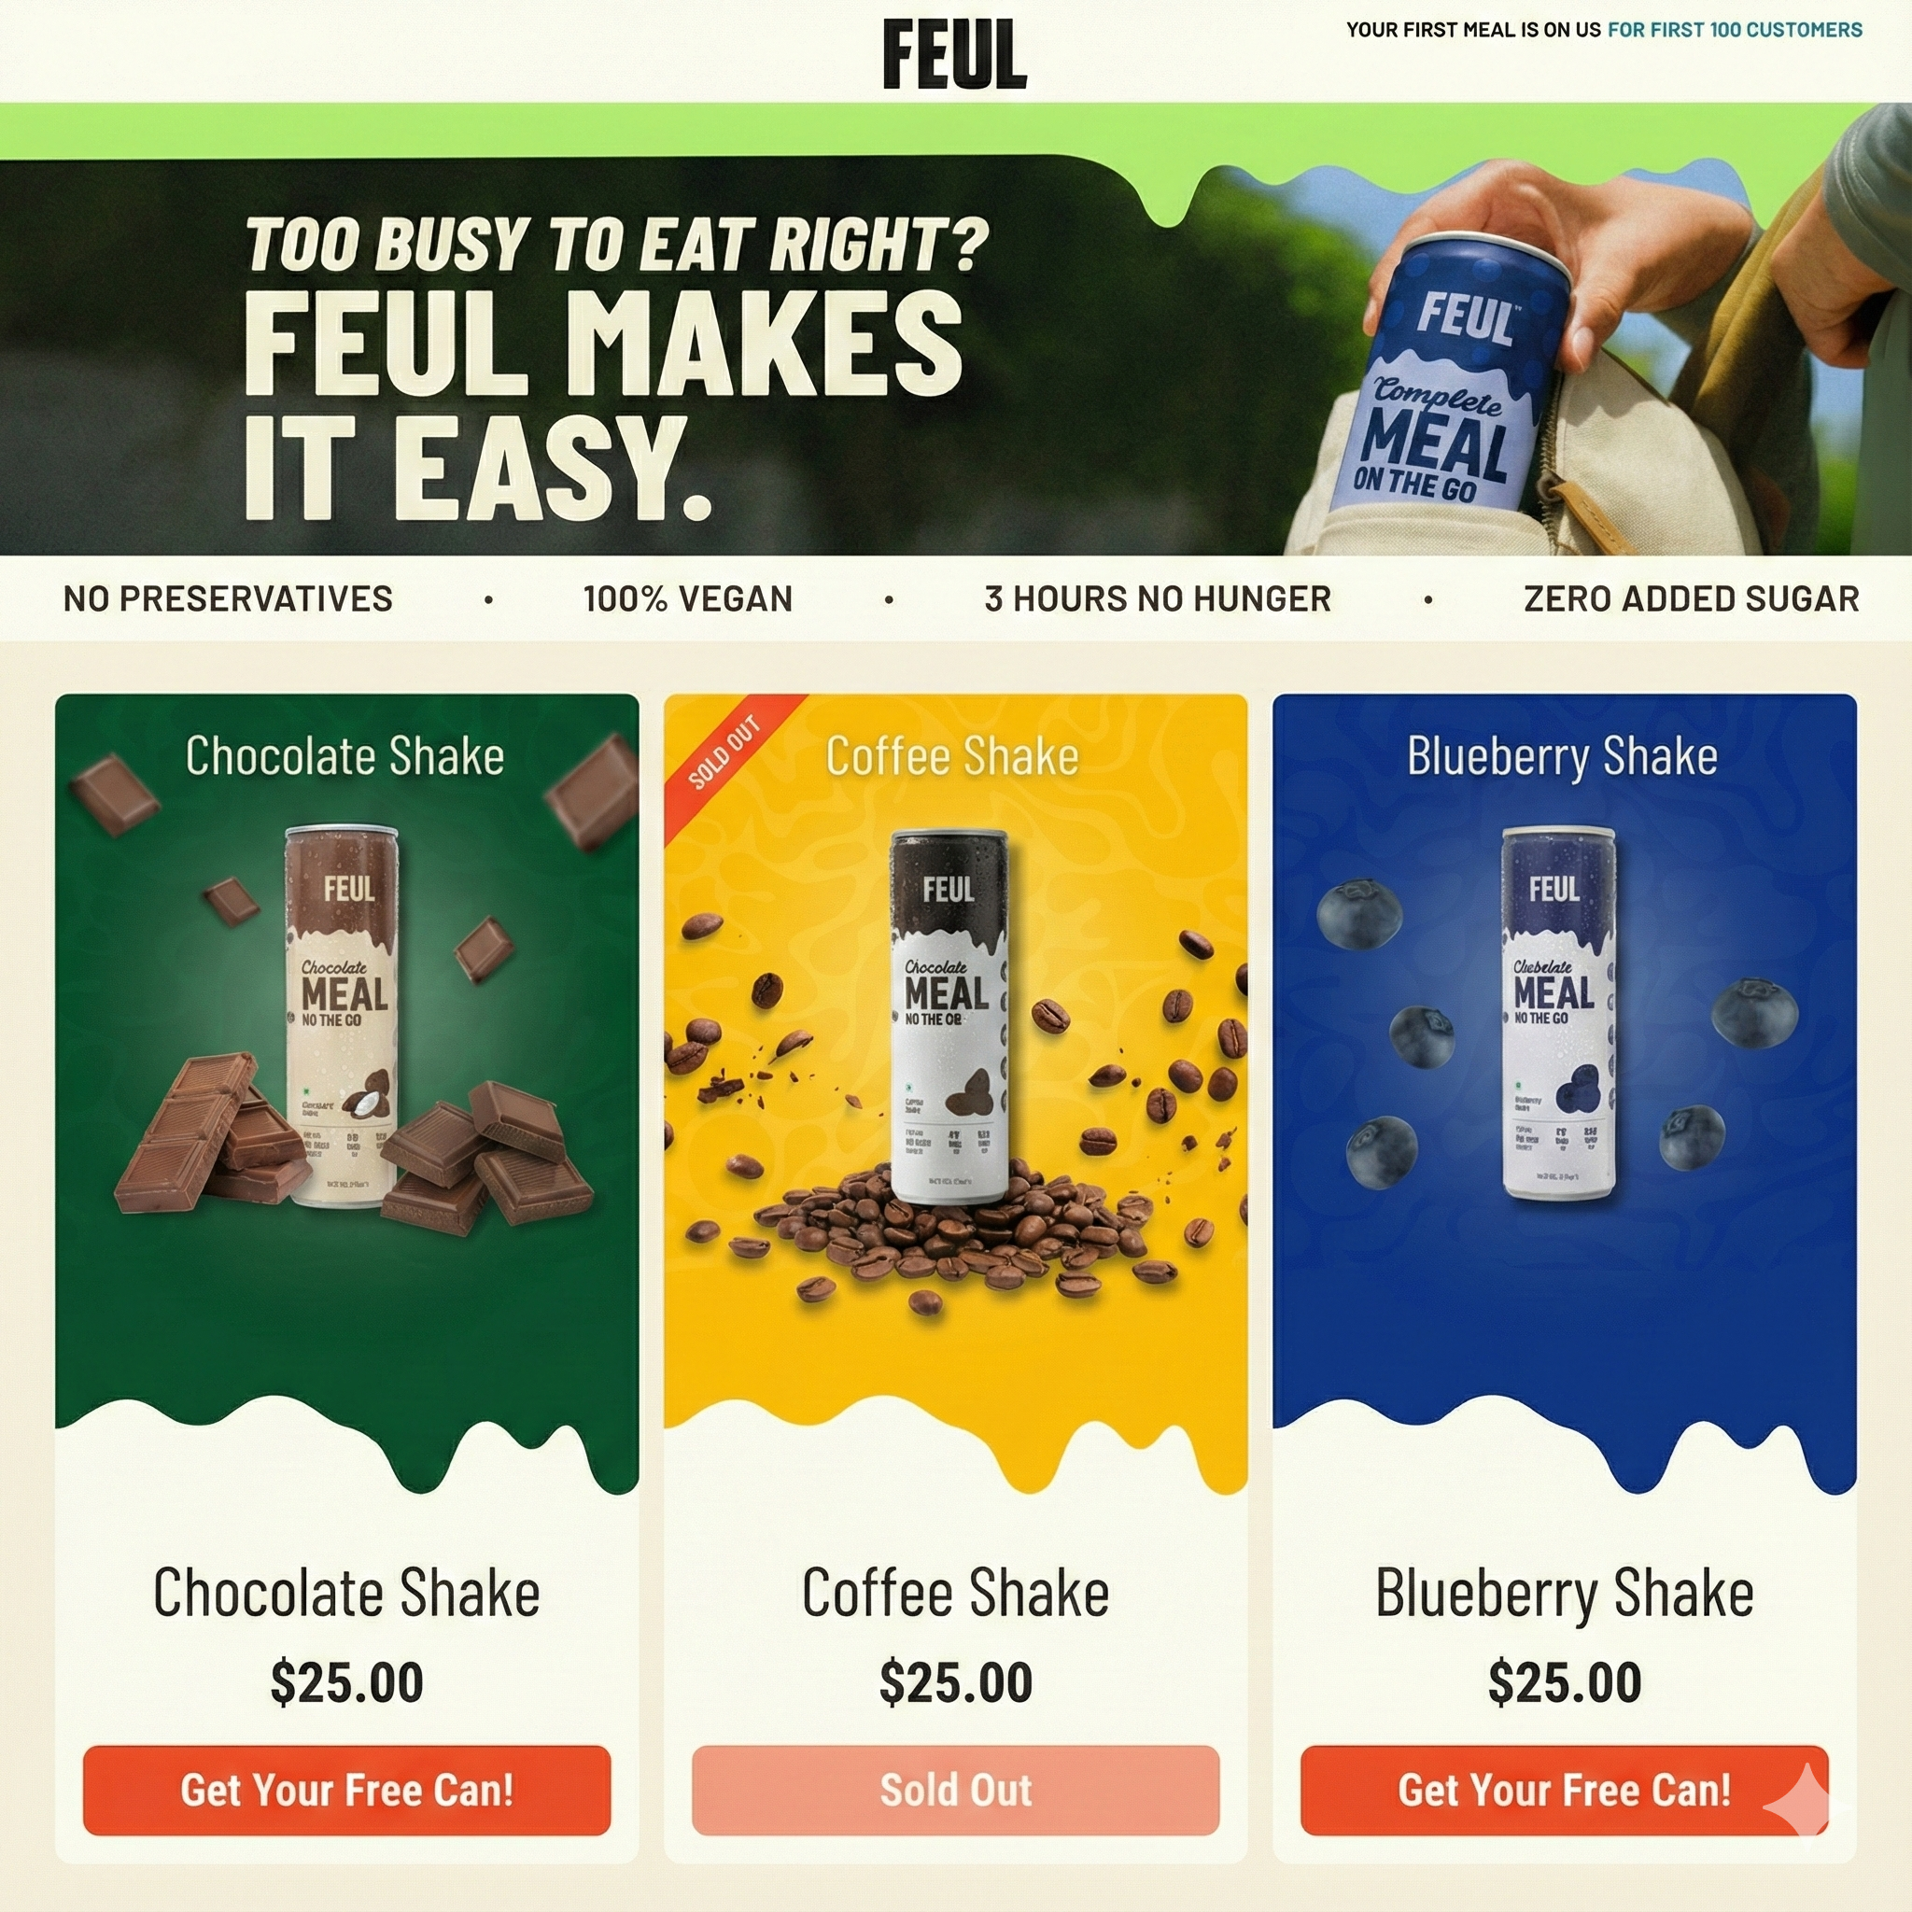Click the $25.00 price under Blueberry Shake
Screen dimensions: 1912x1912
pos(1565,1682)
